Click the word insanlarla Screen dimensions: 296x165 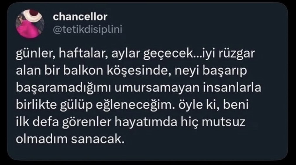(x=232, y=87)
